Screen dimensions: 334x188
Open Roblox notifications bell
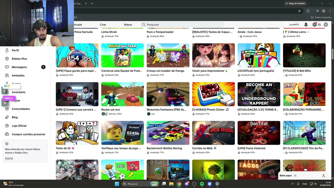click(x=306, y=25)
